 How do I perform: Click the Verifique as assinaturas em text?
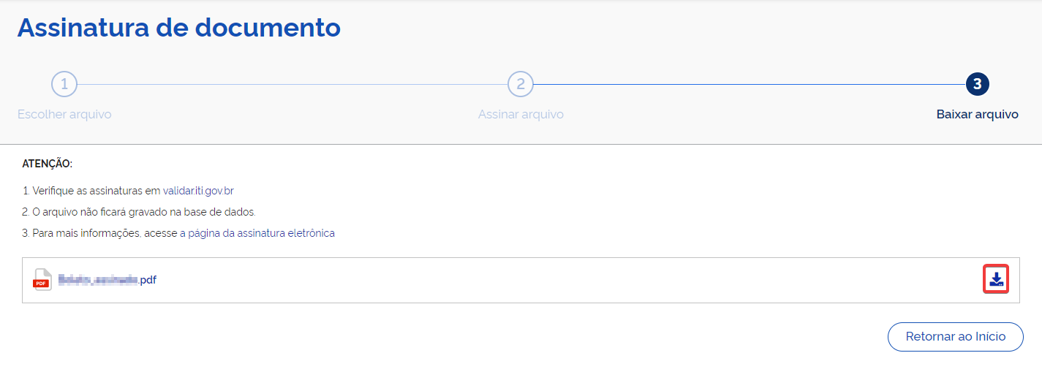coord(91,191)
